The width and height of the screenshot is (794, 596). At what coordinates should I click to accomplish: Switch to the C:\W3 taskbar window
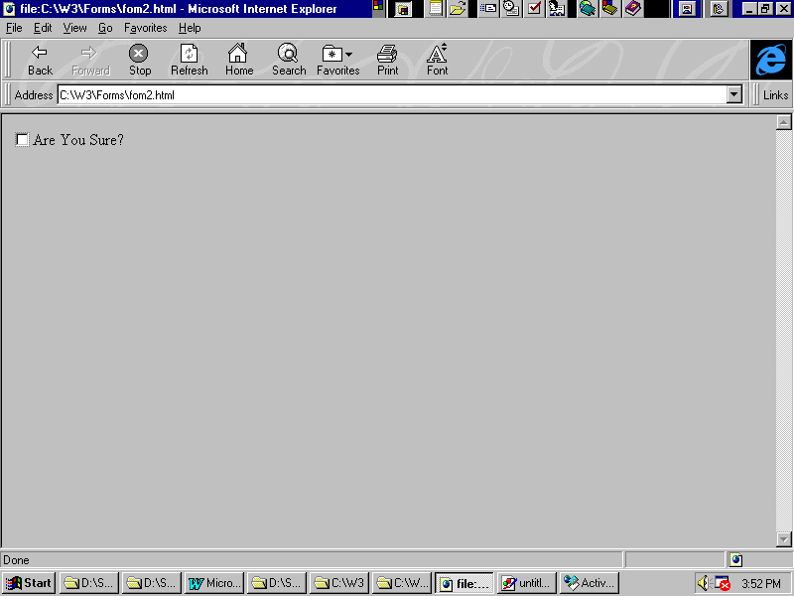pyautogui.click(x=338, y=583)
